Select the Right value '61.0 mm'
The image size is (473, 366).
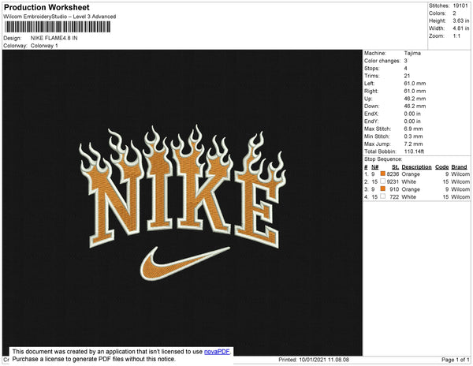coord(415,91)
